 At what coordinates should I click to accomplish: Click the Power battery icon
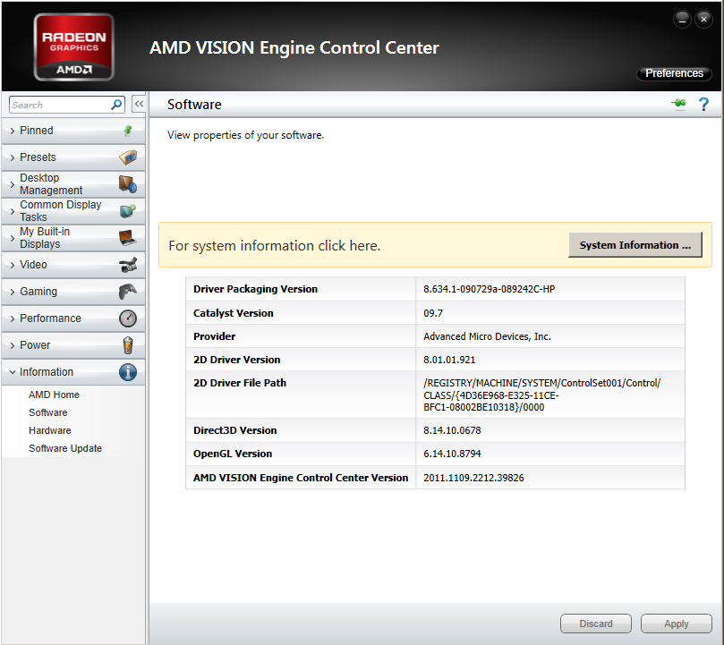coord(128,345)
